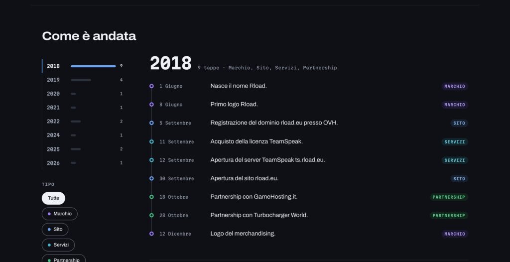Click the SITO tag on 5 Settembre row
The image size is (510, 262).
pyautogui.click(x=459, y=123)
